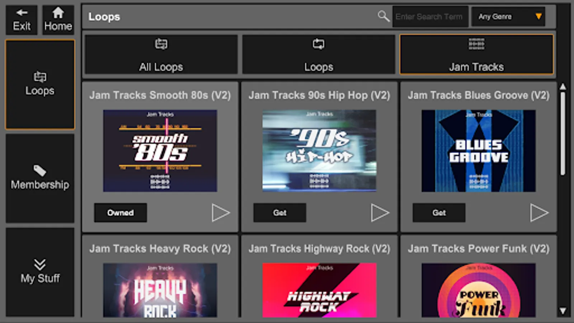Click the vertical scrollbar thumb

[563, 134]
